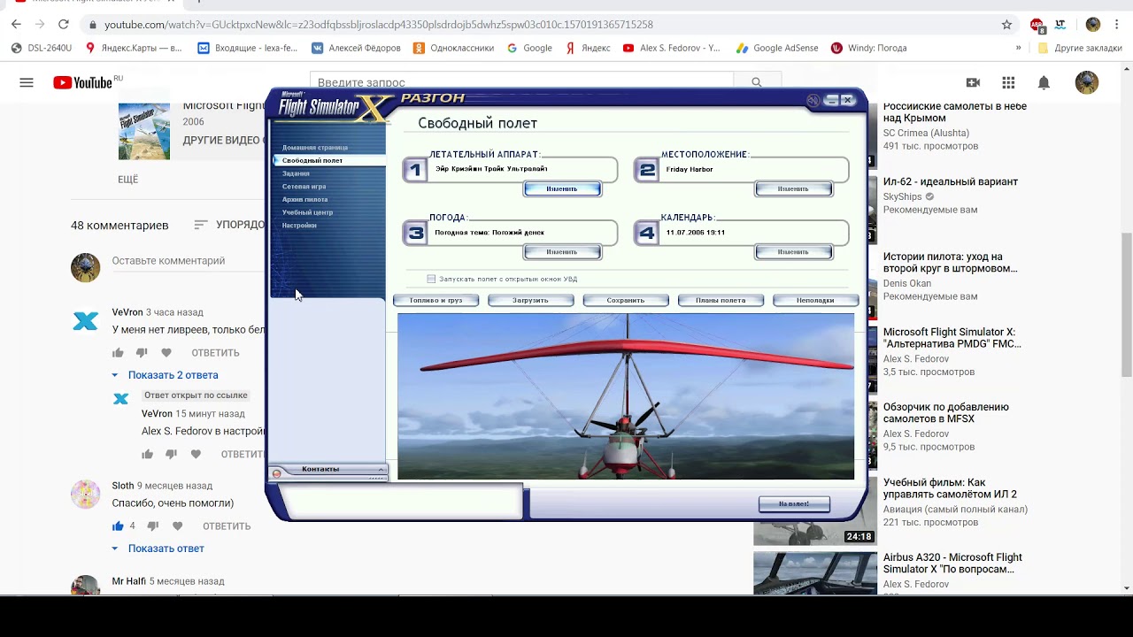Click 'Изменить' under Летательный аппарат
This screenshot has width=1133, height=637.
point(562,188)
